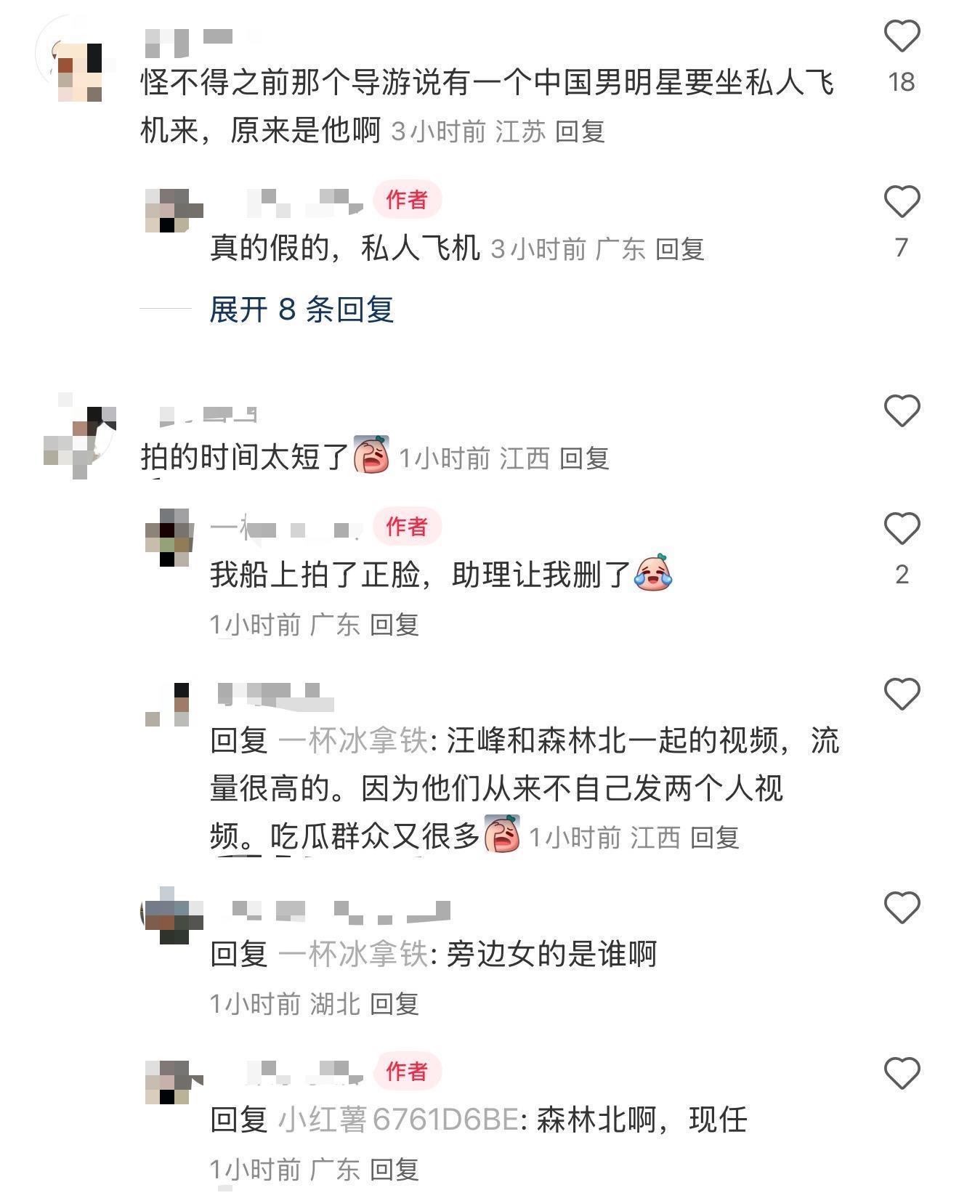Reply to author's comment about the assistant
This screenshot has width=959, height=1198.
click(x=394, y=625)
